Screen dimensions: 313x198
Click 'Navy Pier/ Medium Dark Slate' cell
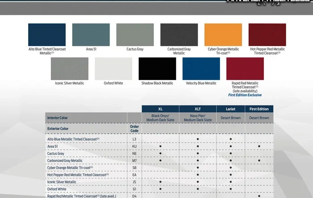pyautogui.click(x=198, y=118)
